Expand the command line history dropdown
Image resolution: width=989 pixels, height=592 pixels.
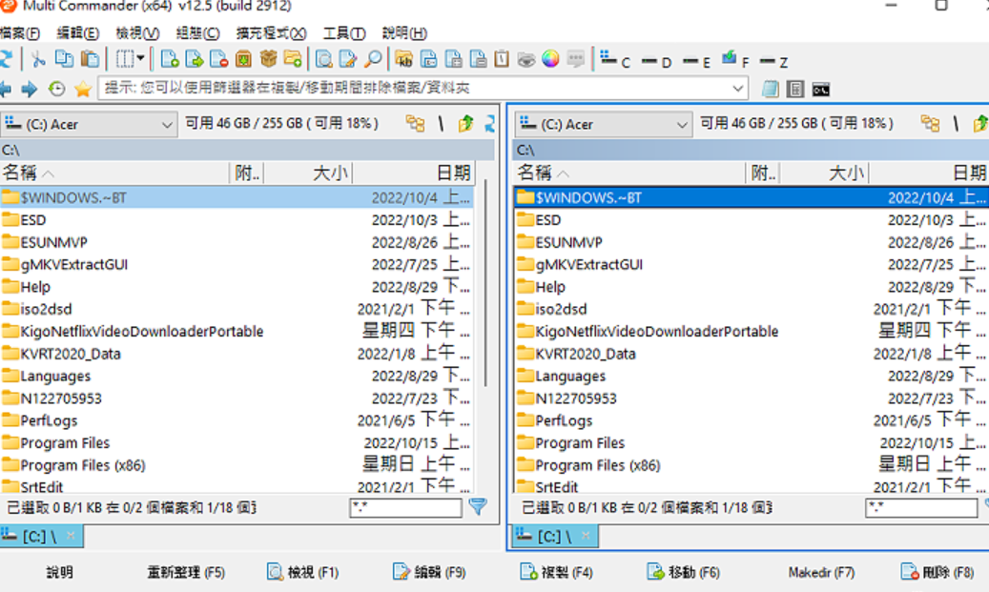click(737, 89)
